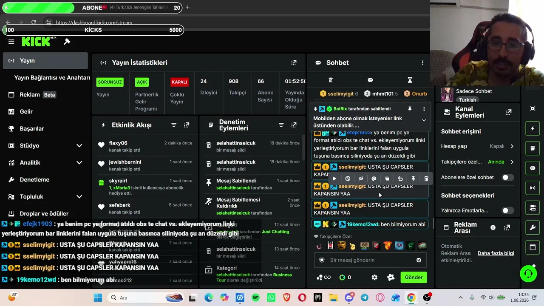544x306 pixels.
Task: Open the emoji picker in message box
Action: [419, 260]
